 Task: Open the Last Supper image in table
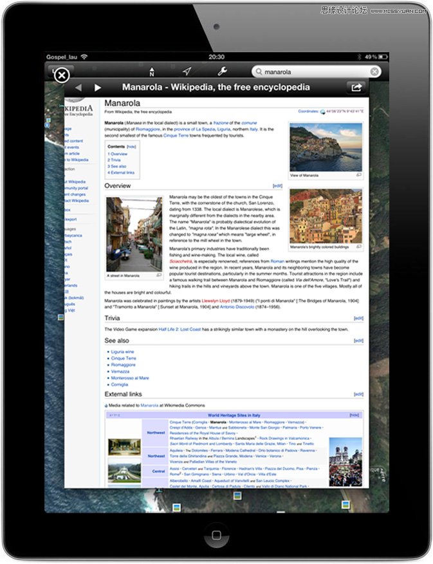(x=124, y=447)
